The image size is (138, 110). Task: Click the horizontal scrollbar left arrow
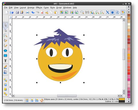[14, 96]
